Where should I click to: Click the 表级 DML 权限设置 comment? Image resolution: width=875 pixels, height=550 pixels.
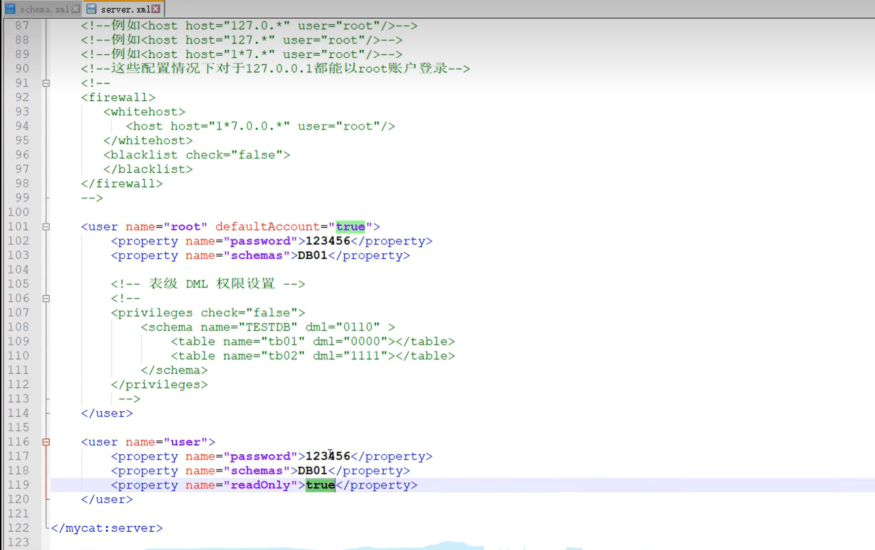tap(208, 284)
